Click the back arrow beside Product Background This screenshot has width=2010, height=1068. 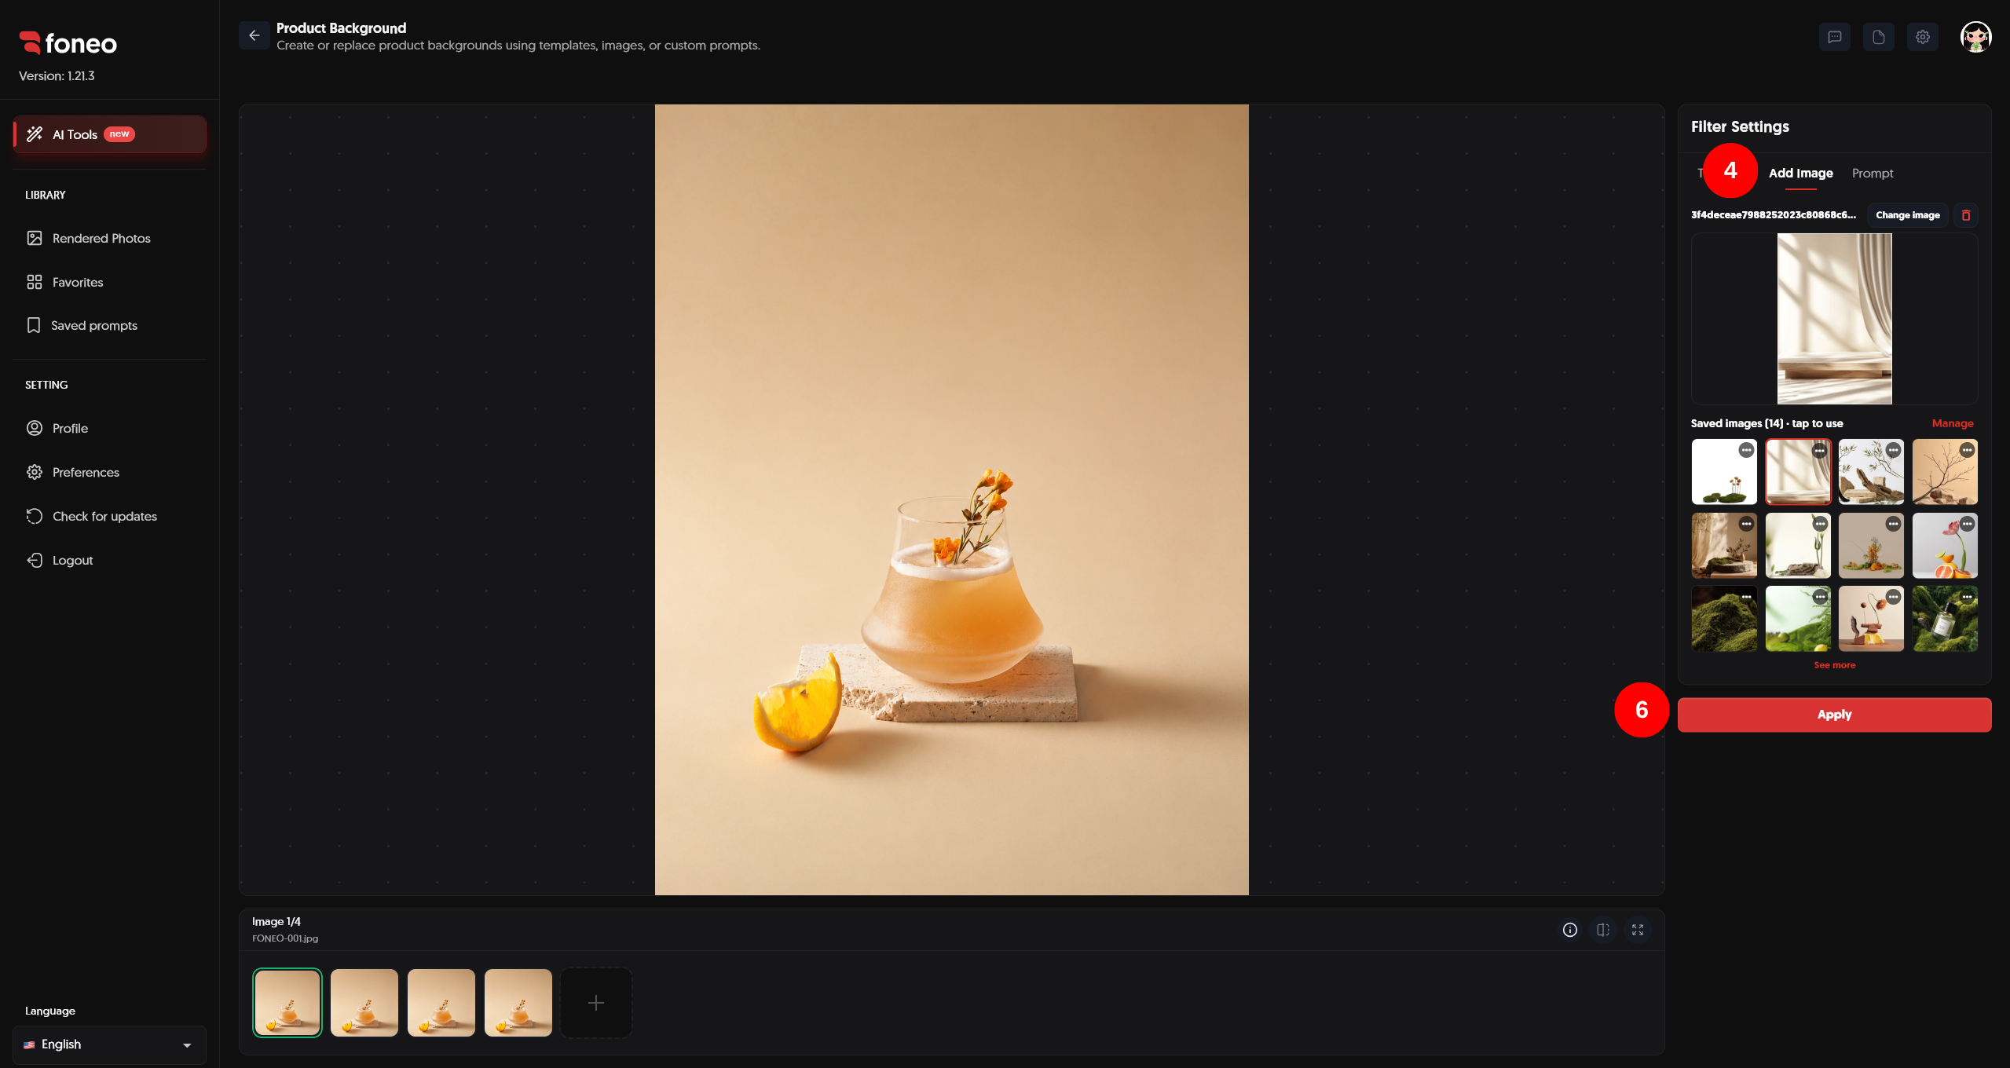click(254, 35)
